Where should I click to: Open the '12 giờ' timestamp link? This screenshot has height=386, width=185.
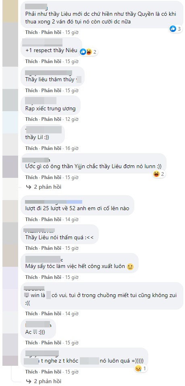pyautogui.click(x=72, y=119)
